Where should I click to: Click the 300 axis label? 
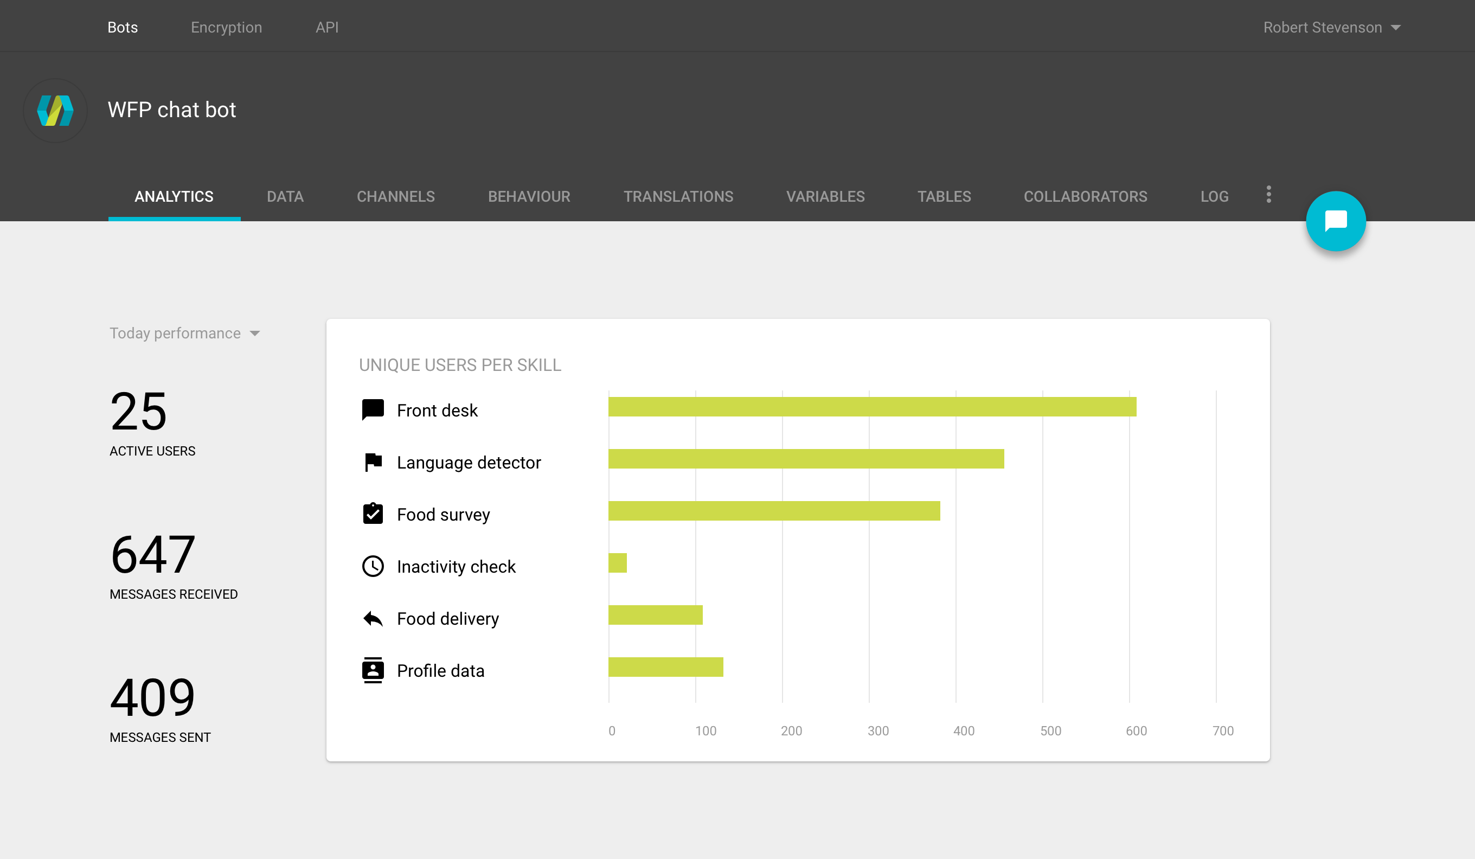click(878, 731)
